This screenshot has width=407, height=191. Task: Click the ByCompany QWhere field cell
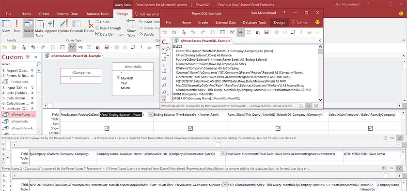click(x=63, y=154)
